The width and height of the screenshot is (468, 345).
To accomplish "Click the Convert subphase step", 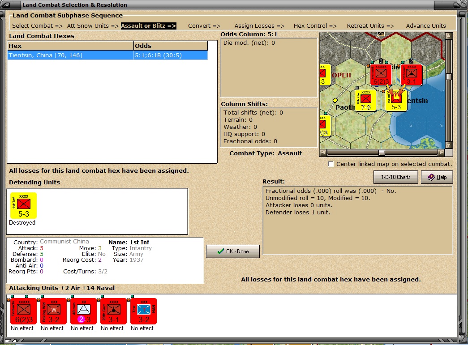I will pos(204,26).
